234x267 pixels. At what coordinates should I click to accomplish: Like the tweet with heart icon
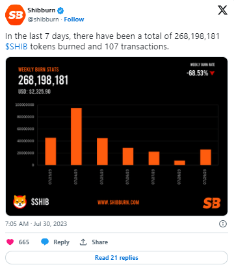(x=10, y=242)
